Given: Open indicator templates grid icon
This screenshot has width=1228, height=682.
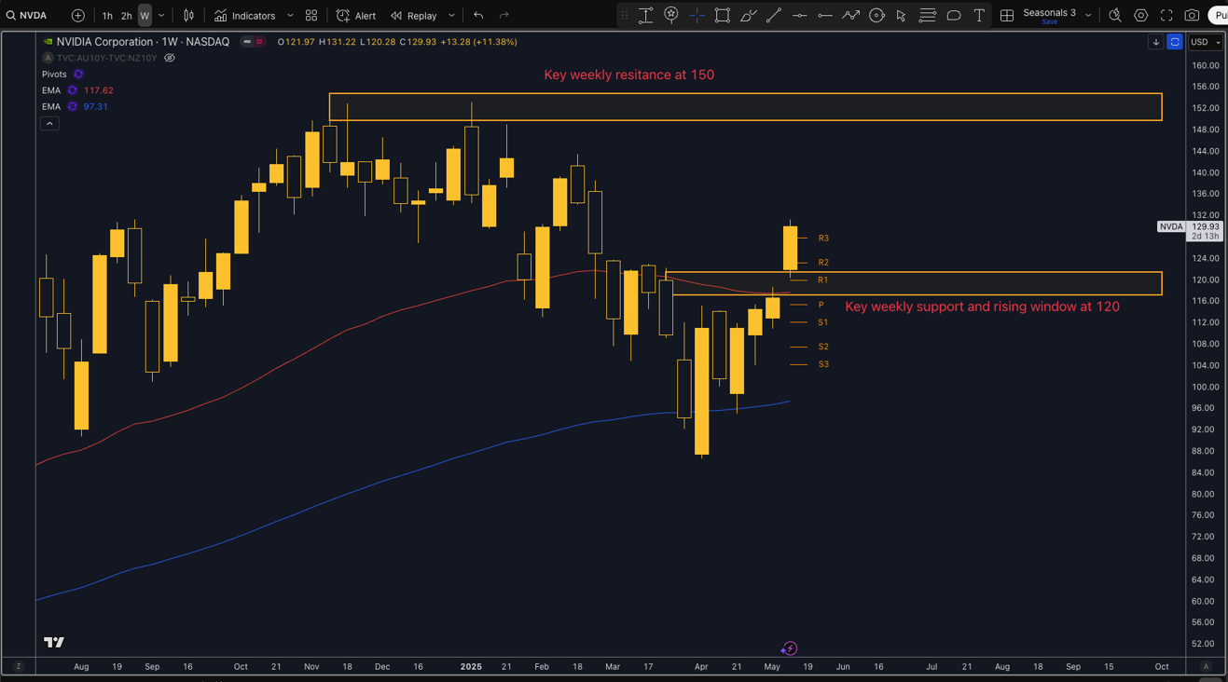Looking at the screenshot, I should point(311,15).
